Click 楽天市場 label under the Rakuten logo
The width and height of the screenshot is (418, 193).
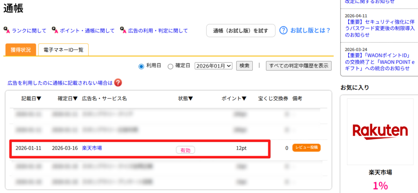[x=380, y=173]
